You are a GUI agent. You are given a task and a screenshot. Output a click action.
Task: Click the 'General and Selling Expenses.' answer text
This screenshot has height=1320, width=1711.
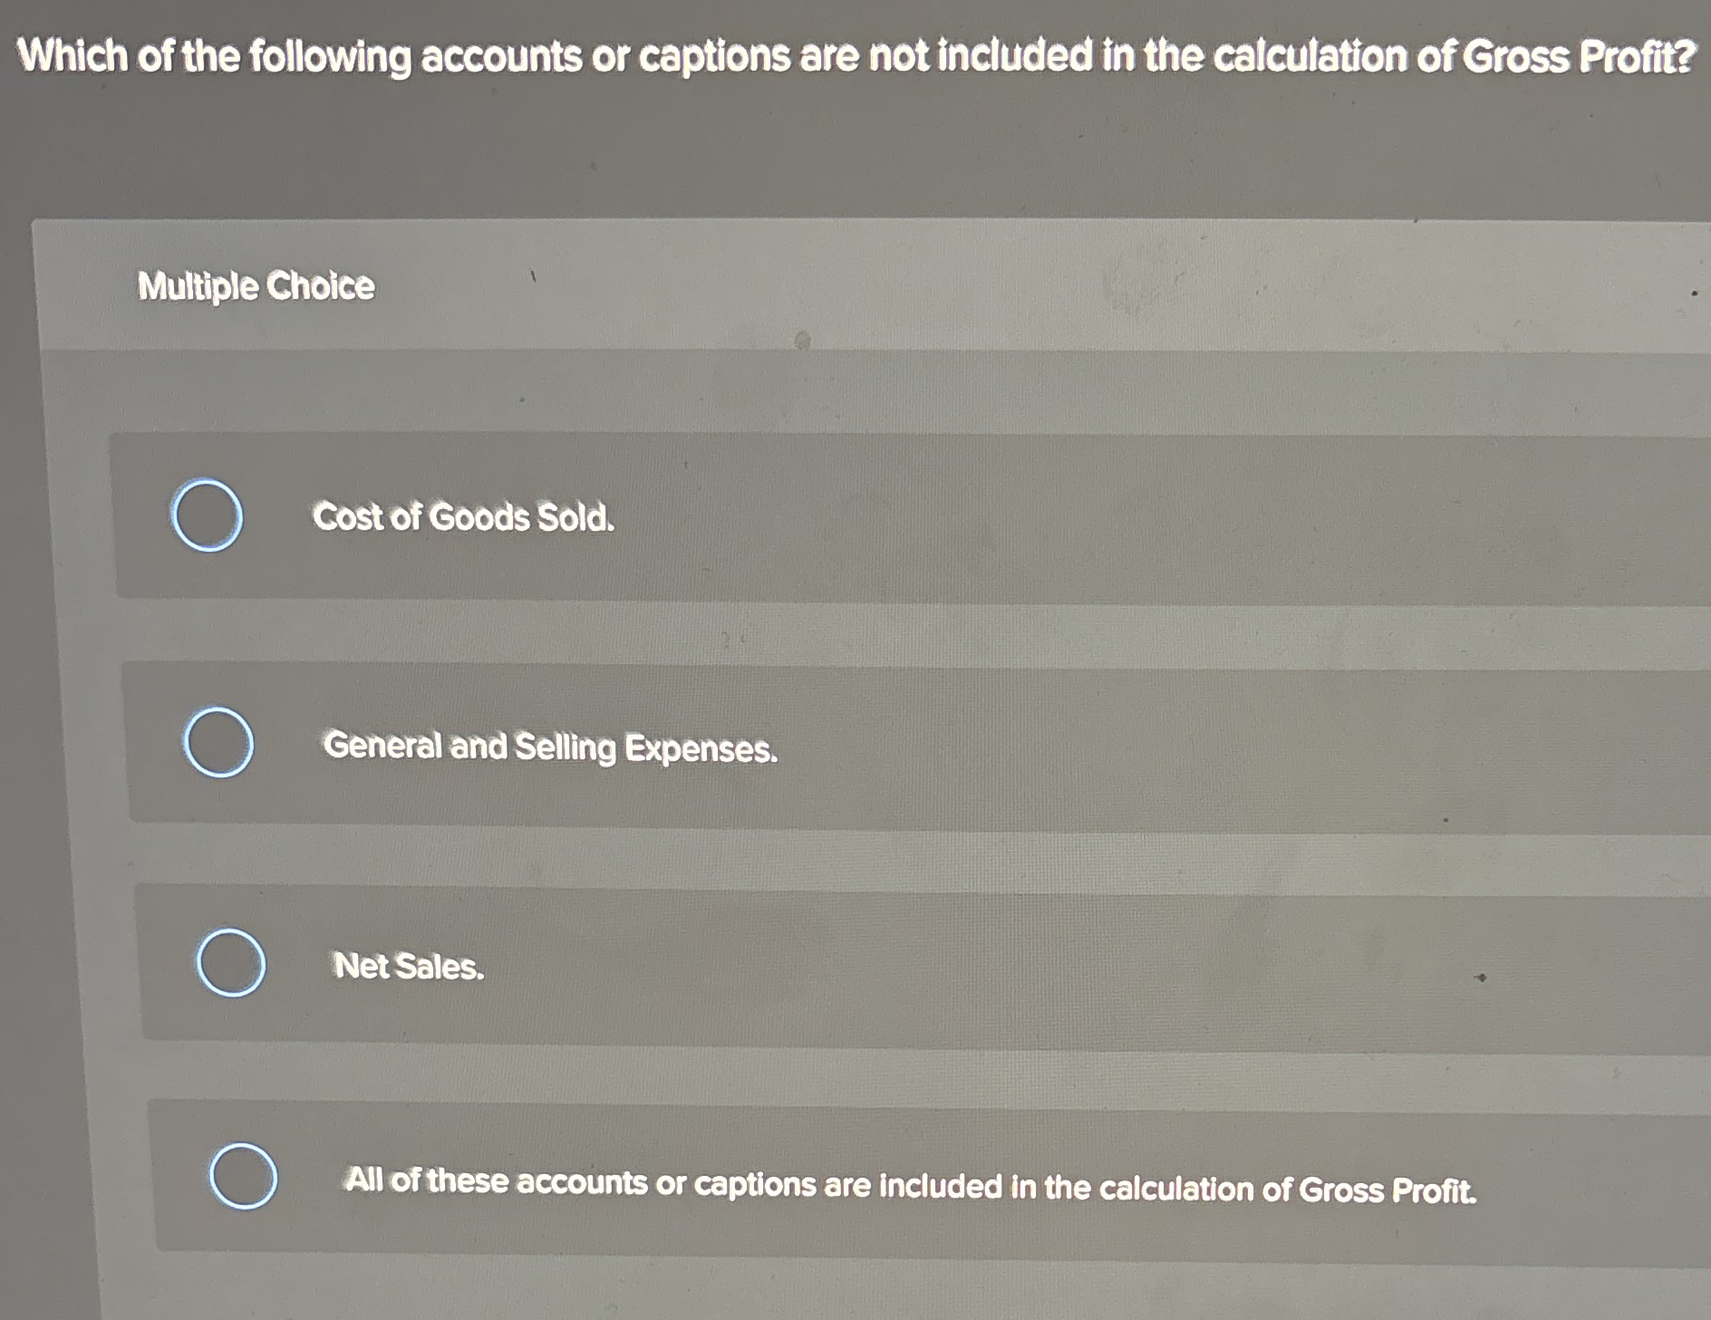pyautogui.click(x=550, y=747)
